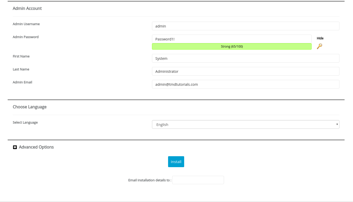
Task: Toggle password visibility with the Hide link
Action: tap(320, 38)
